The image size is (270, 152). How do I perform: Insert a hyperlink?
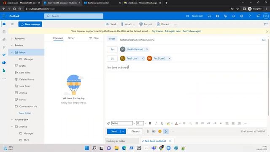[x=184, y=123]
